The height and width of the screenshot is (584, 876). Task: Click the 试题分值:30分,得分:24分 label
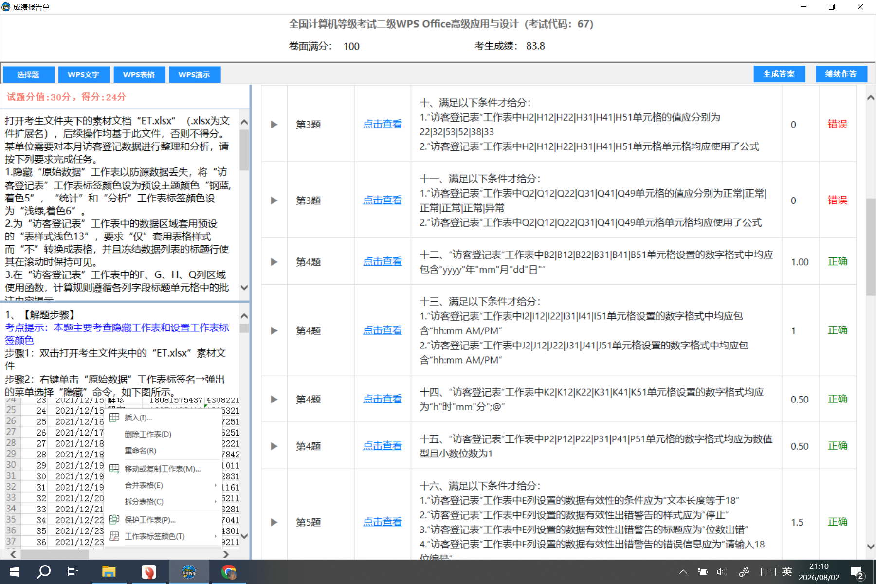[66, 97]
